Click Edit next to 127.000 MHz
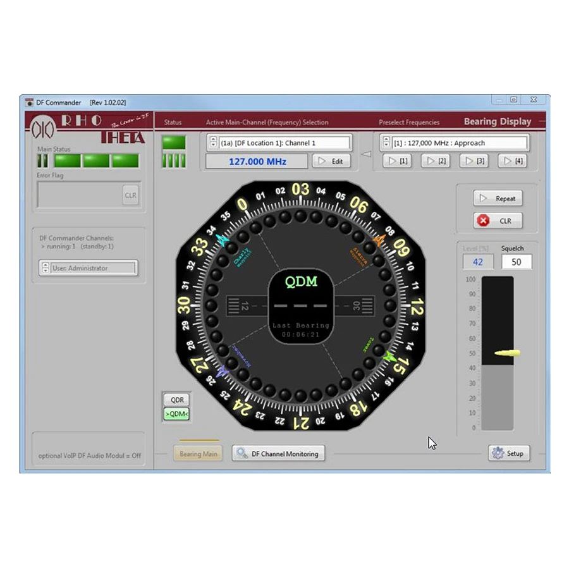This screenshot has height=569, width=569. 331,161
